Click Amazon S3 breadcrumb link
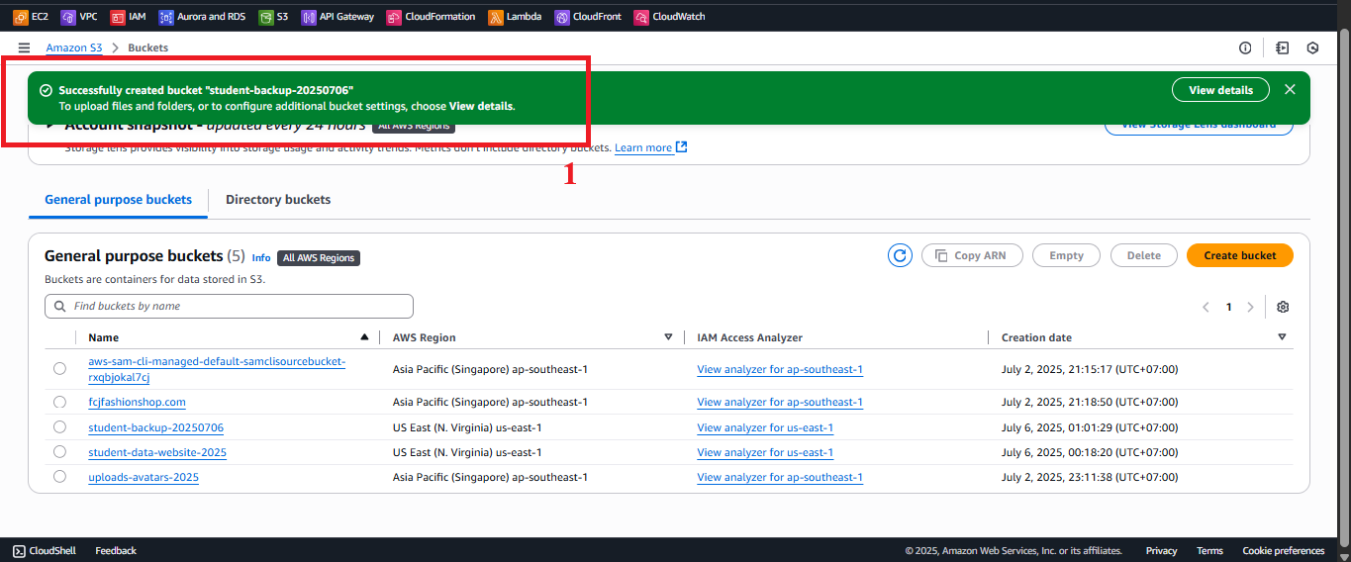The height and width of the screenshot is (562, 1351). [x=74, y=47]
